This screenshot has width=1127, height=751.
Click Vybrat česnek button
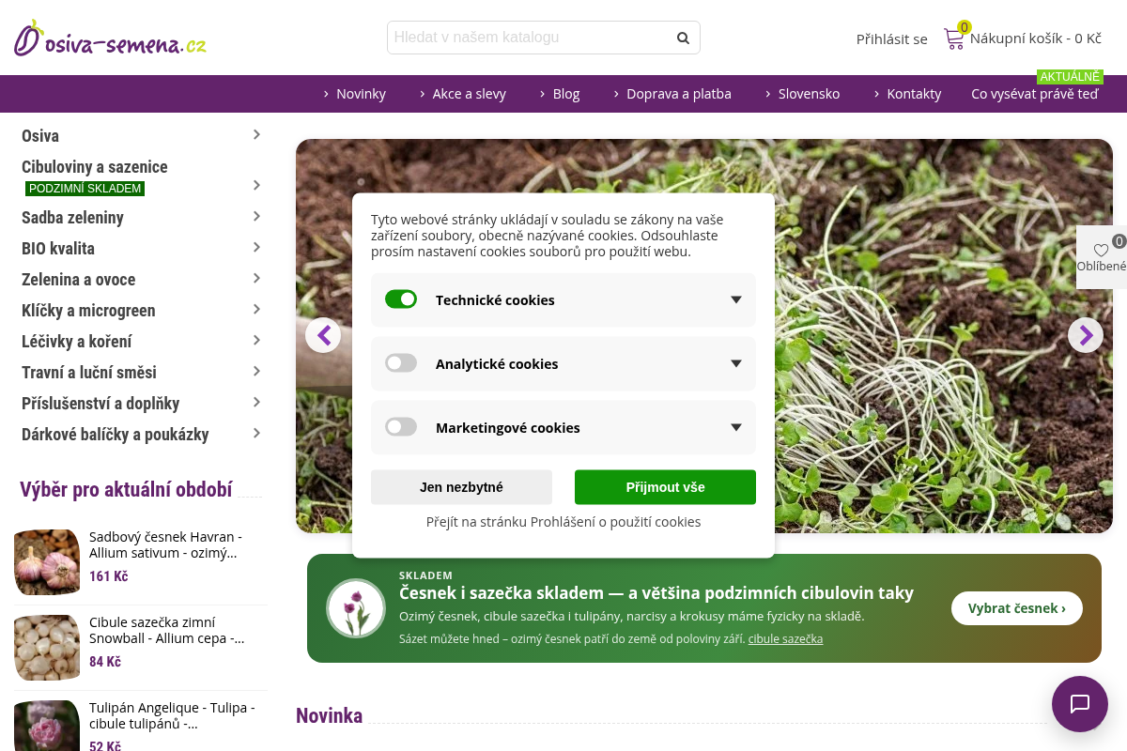pyautogui.click(x=1017, y=608)
